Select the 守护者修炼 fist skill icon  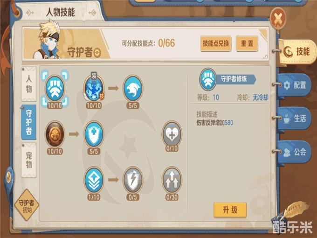55,89
